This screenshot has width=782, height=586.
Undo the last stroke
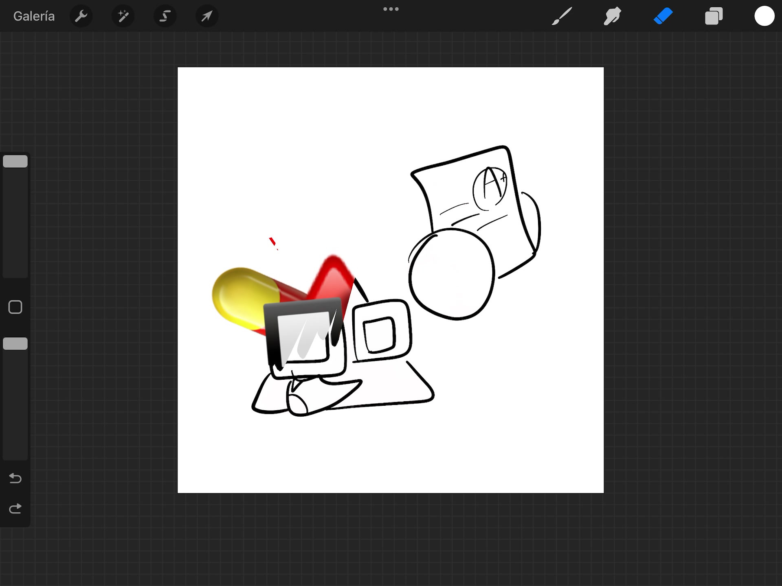tap(15, 478)
